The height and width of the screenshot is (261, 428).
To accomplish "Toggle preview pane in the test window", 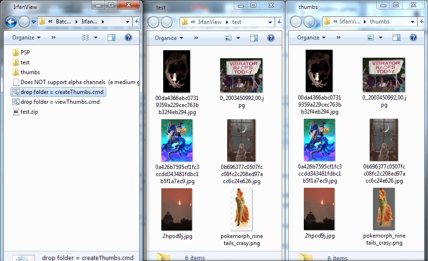I will (x=254, y=38).
